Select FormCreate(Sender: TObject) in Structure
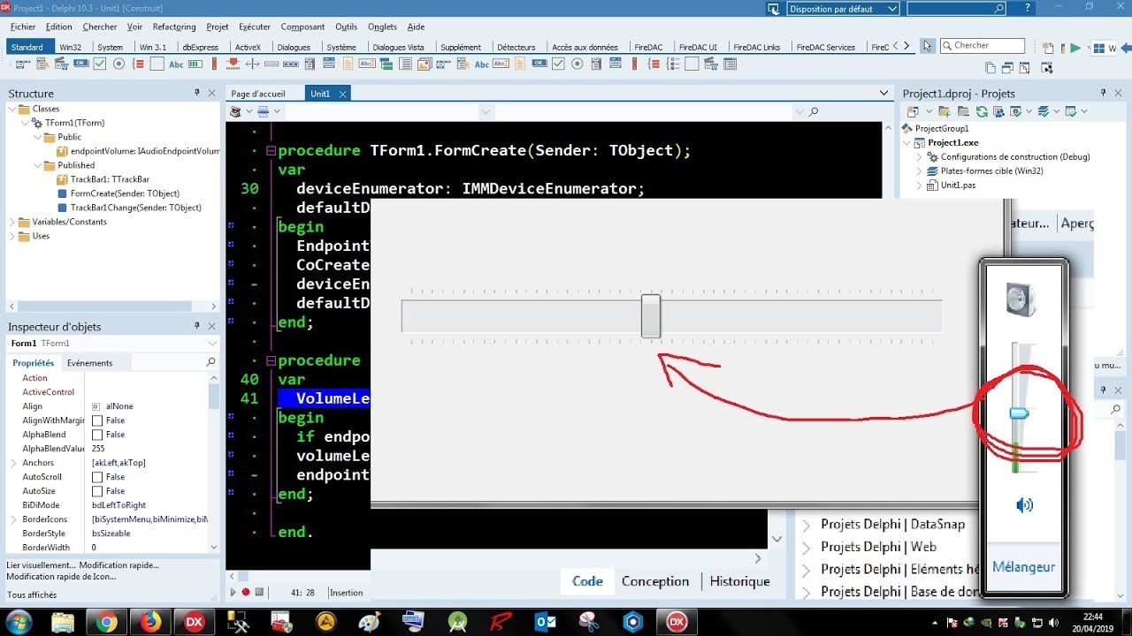This screenshot has width=1132, height=636. coord(125,193)
